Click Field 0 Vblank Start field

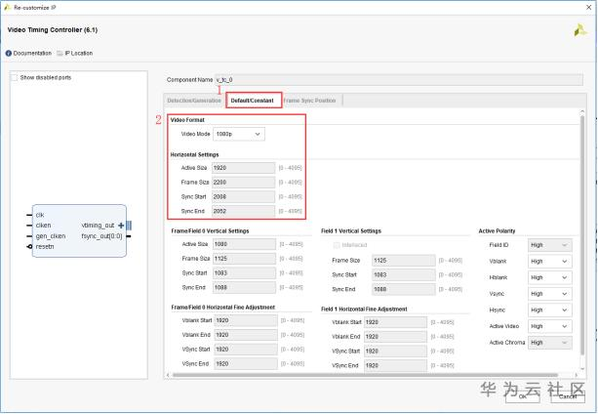[x=246, y=321]
